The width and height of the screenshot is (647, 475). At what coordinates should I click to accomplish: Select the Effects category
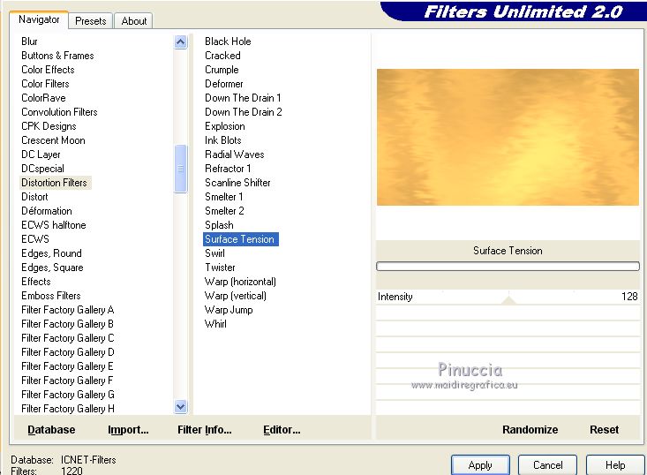coord(36,282)
